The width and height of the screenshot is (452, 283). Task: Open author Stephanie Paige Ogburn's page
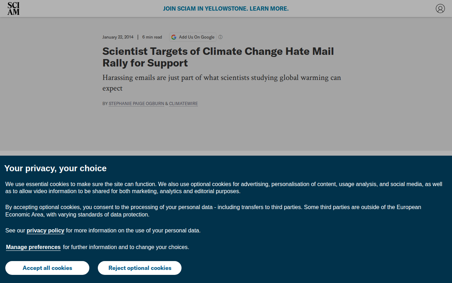[136, 104]
